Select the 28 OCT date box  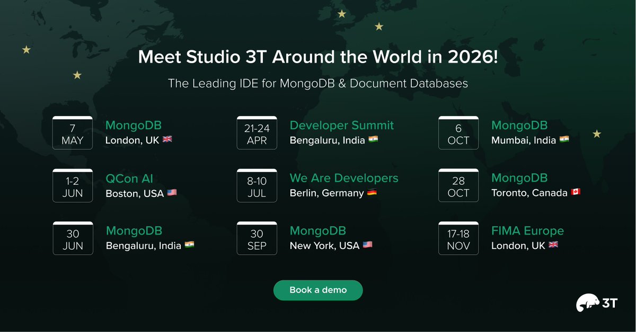click(x=458, y=186)
